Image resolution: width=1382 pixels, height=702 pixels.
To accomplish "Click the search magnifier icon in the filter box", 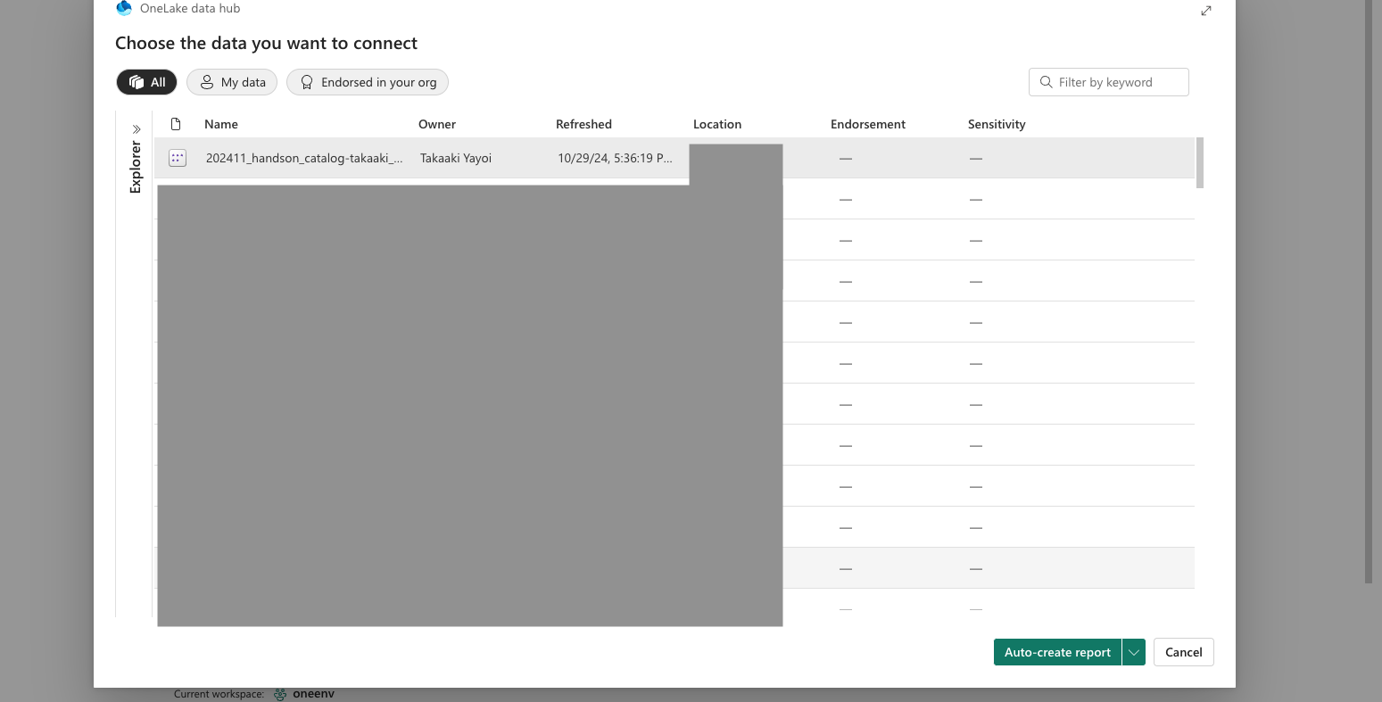I will [1047, 82].
